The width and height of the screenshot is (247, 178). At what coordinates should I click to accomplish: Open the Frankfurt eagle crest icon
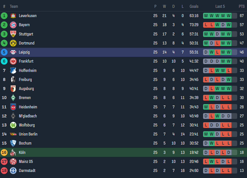point(13,61)
